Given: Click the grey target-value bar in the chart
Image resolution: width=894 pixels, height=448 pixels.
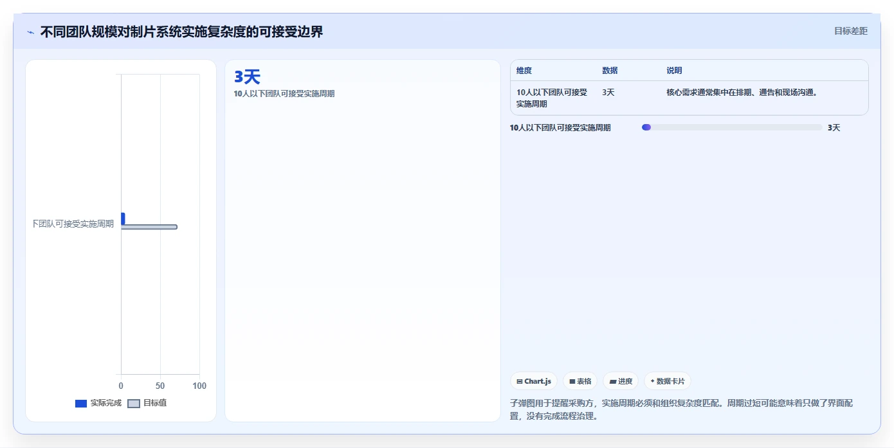Looking at the screenshot, I should pos(149,227).
